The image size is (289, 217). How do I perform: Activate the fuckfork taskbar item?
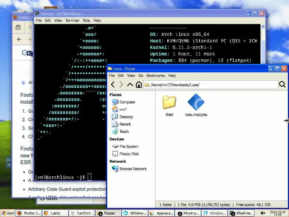coord(82,213)
